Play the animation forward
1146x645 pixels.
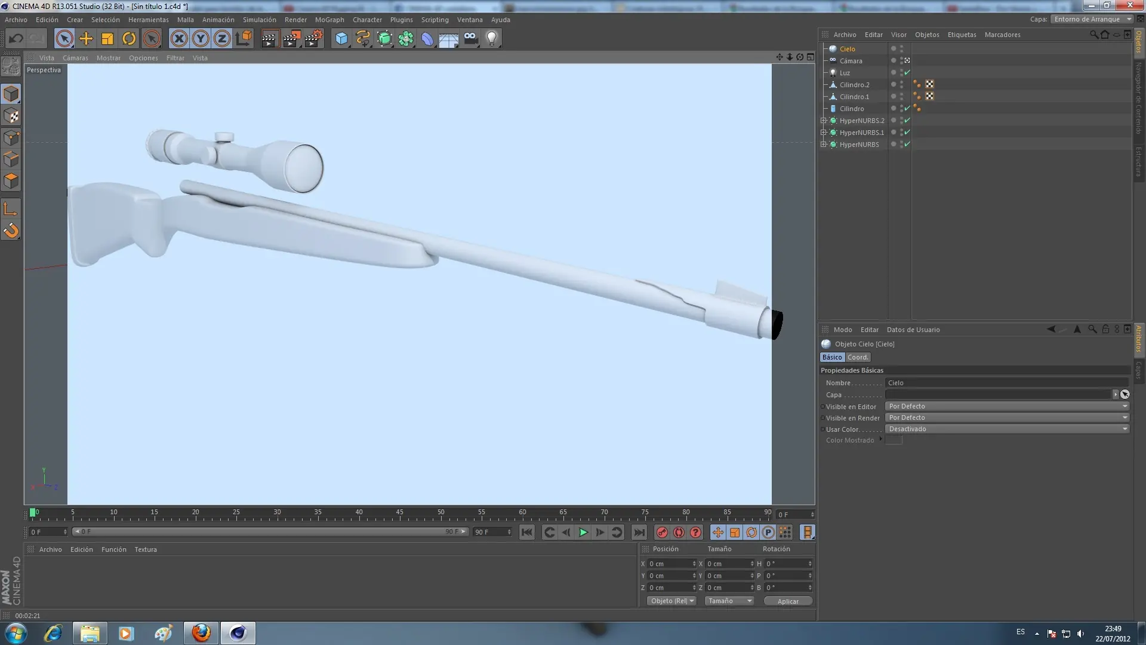tap(583, 532)
